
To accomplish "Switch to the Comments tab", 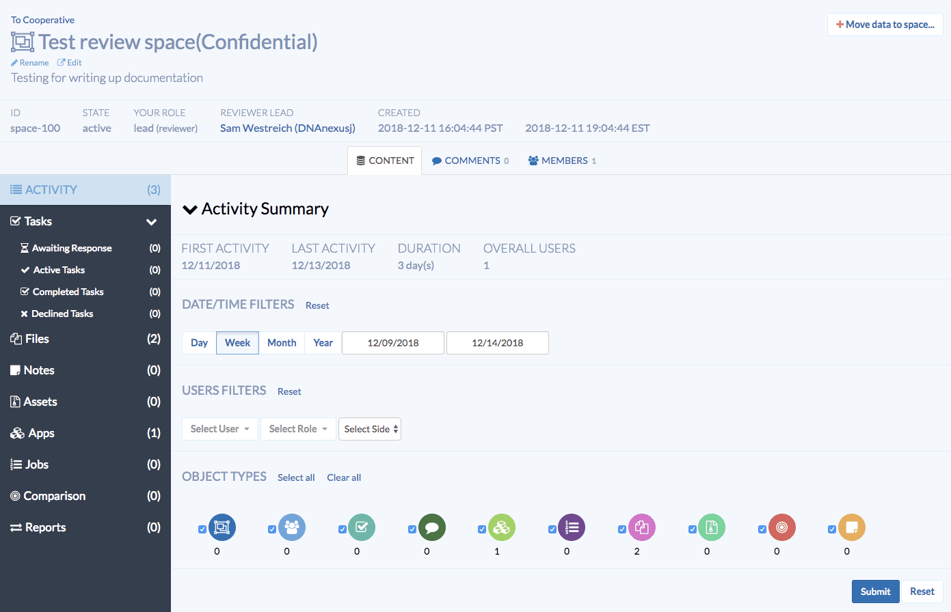I will [x=470, y=160].
